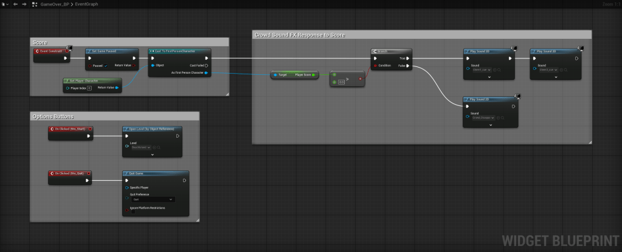Image resolution: width=622 pixels, height=252 pixels.
Task: Click the Player Index input field
Action: tap(89, 88)
